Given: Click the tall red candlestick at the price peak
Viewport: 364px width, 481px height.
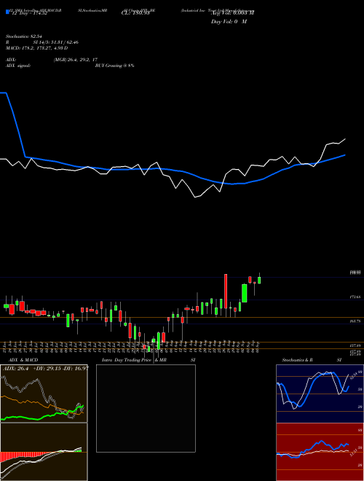Looking at the screenshot, I should tap(226, 291).
